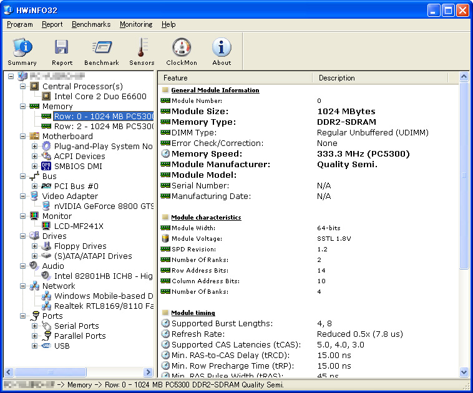Expand the Floppy Drives node

(x=34, y=246)
